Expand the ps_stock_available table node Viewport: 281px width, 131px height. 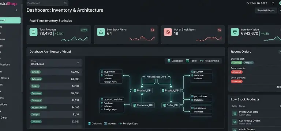pos(112,99)
